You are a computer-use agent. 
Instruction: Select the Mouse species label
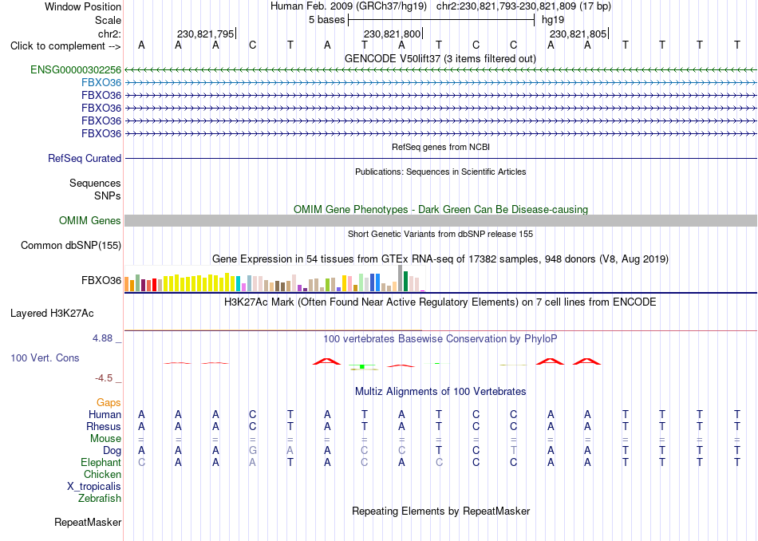click(x=105, y=439)
